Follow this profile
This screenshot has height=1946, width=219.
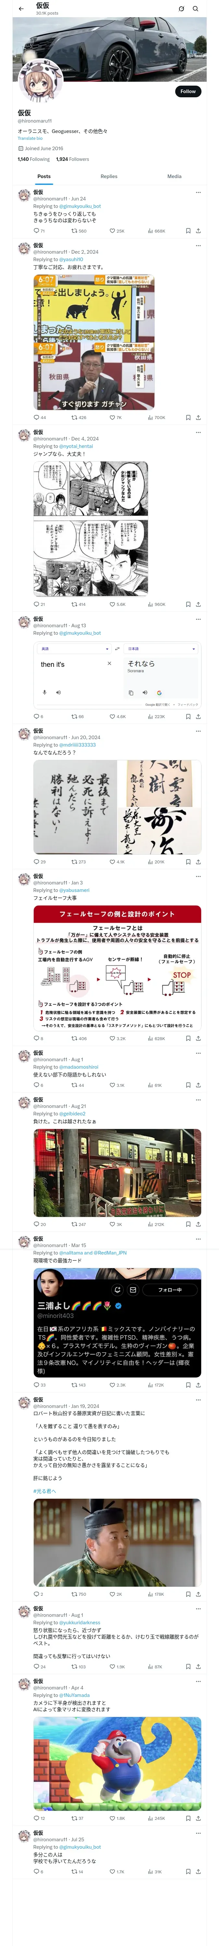[x=188, y=91]
